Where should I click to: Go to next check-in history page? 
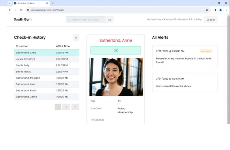75,107
